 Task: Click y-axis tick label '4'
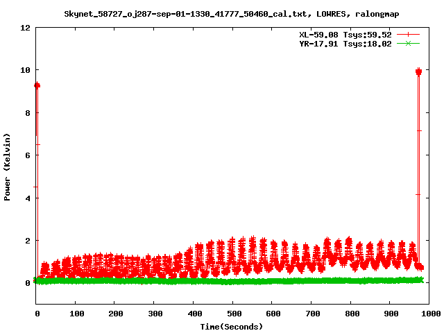coord(28,198)
